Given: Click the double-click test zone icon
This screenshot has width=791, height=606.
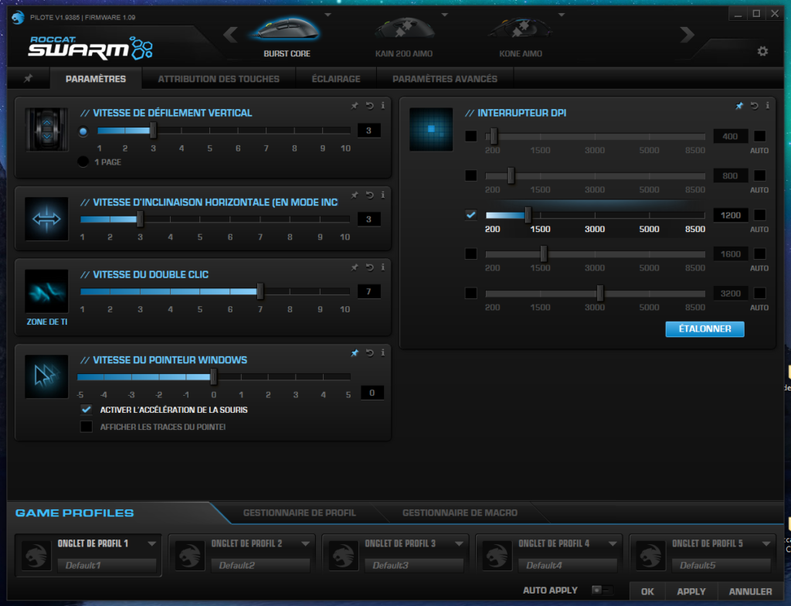Looking at the screenshot, I should tap(46, 291).
